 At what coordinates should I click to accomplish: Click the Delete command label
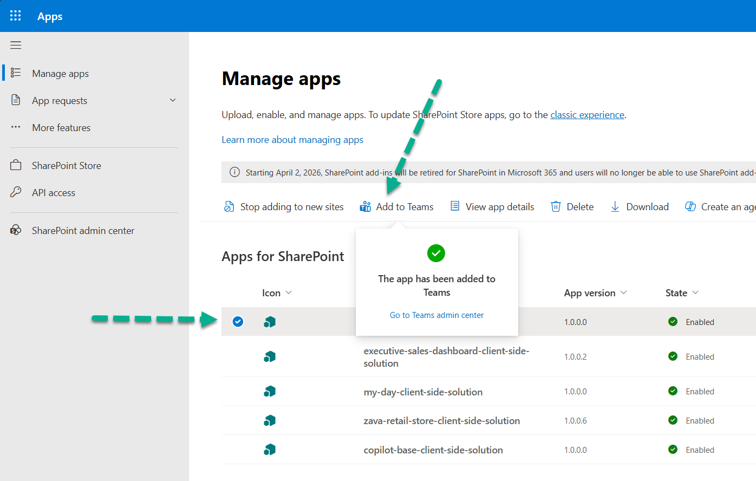[x=580, y=206]
